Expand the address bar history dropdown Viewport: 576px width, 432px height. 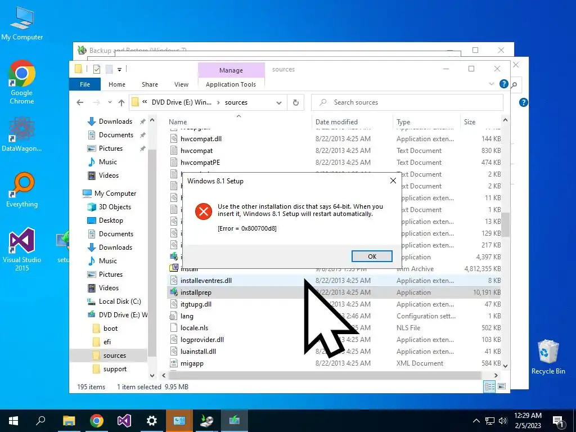[279, 103]
